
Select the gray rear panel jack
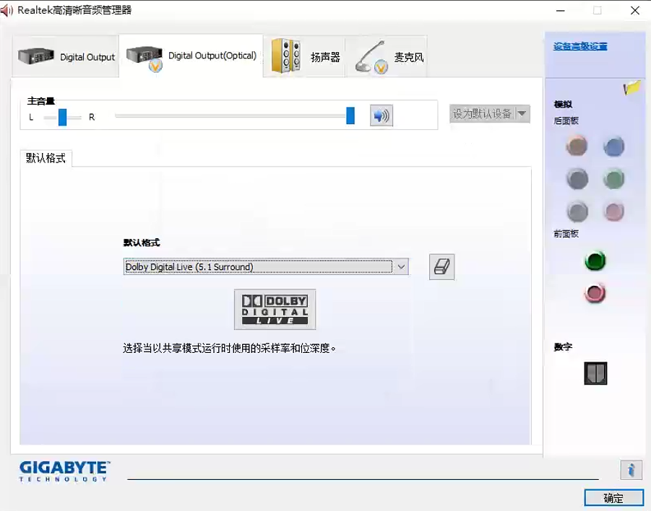click(x=577, y=211)
